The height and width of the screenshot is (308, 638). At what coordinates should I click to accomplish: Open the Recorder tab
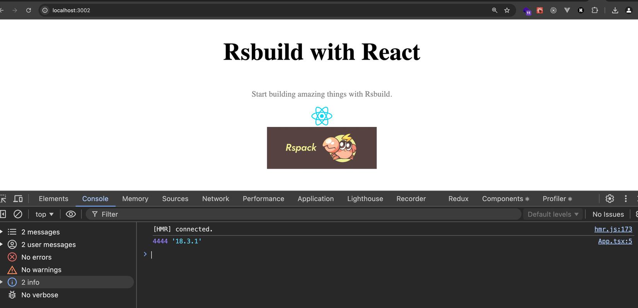411,198
